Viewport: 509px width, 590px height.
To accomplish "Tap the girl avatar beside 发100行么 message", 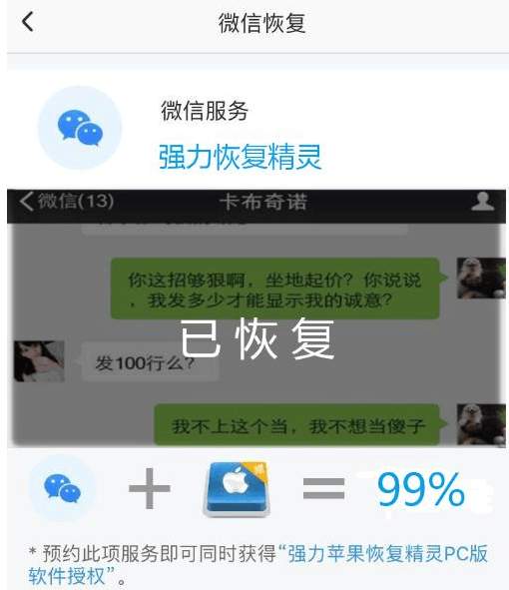I will pos(39,361).
